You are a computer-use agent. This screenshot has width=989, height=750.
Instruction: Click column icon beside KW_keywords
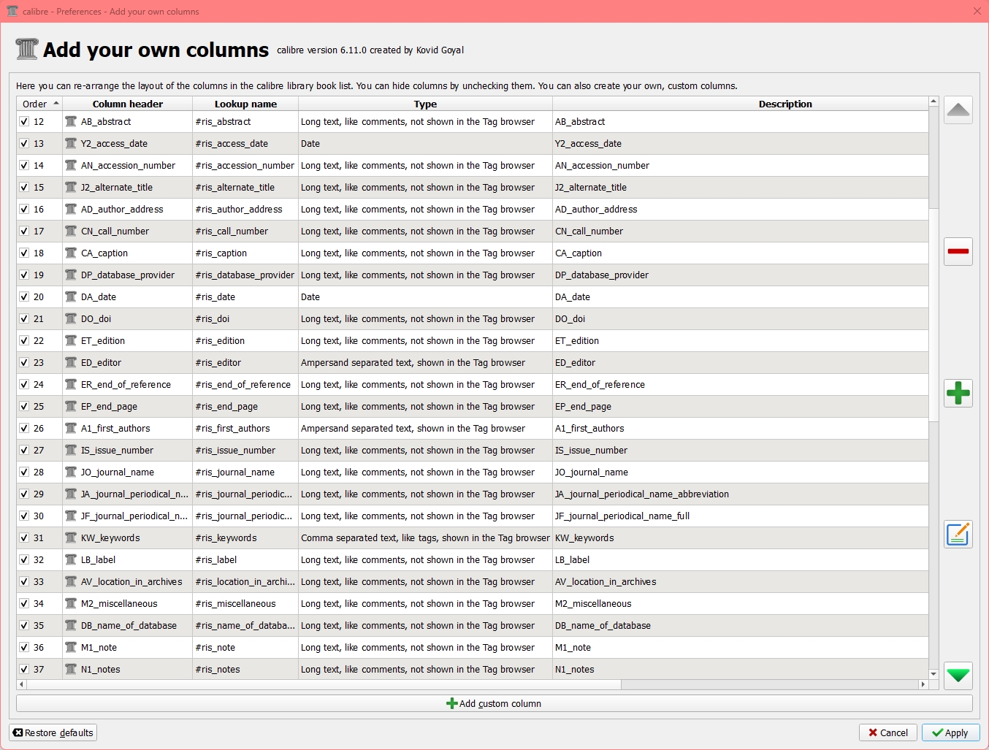point(71,538)
